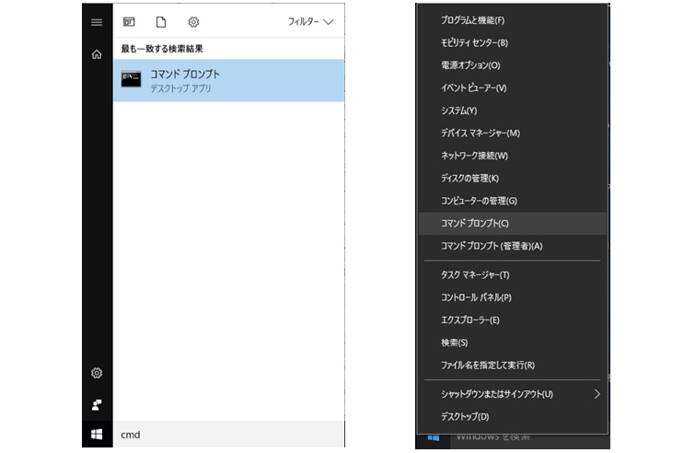Choose ディスクの管理(K) entry
This screenshot has width=684, height=453.
coord(512,179)
